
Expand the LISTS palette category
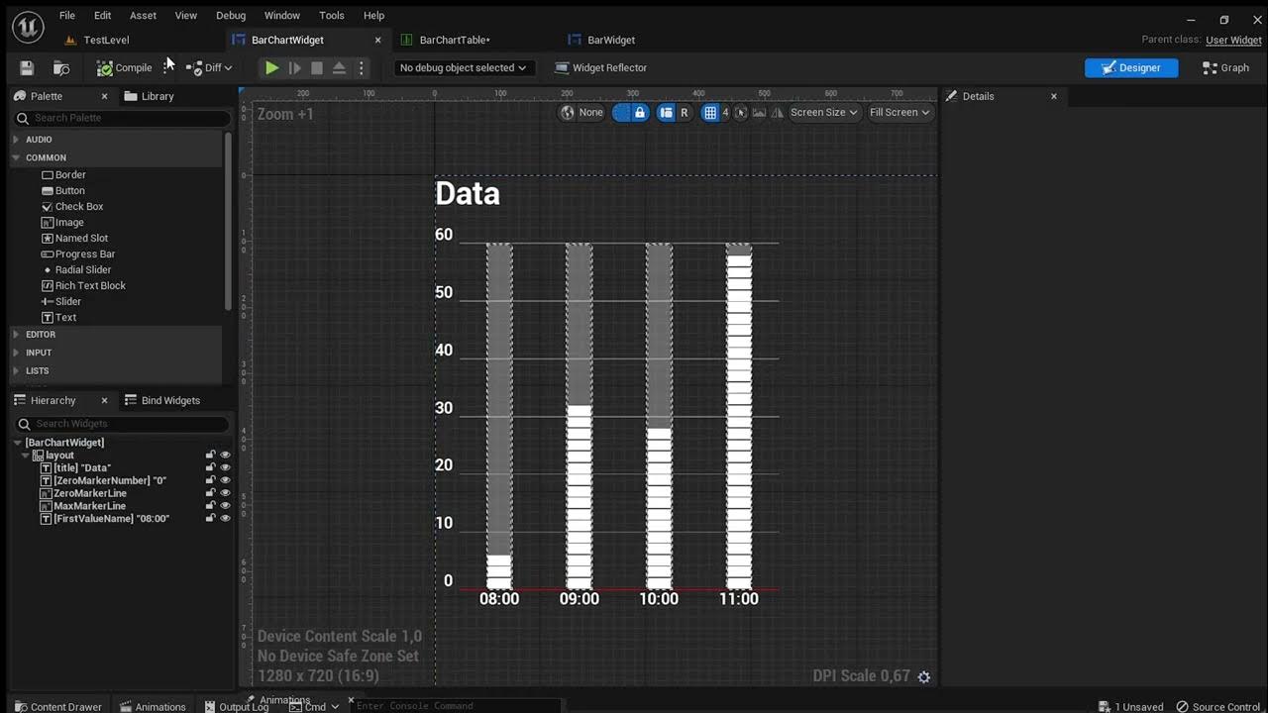tap(16, 370)
